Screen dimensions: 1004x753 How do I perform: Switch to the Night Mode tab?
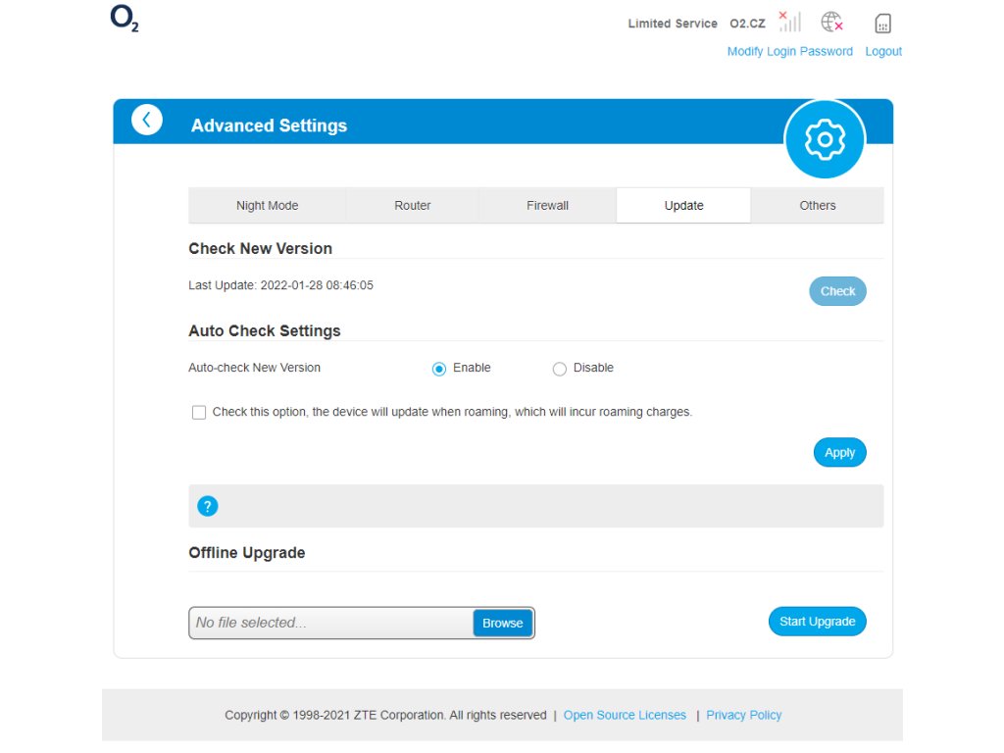(x=267, y=206)
